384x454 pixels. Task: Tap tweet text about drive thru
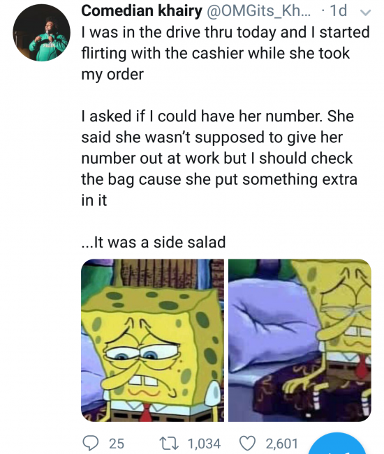pyautogui.click(x=226, y=53)
